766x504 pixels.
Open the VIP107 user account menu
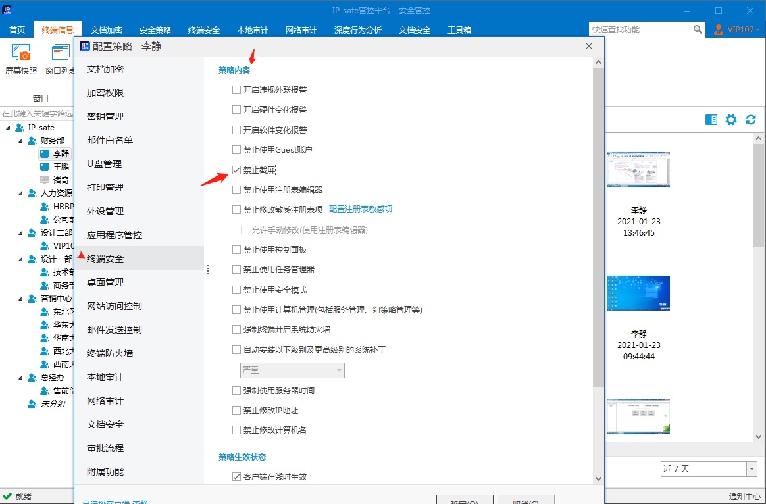point(736,30)
